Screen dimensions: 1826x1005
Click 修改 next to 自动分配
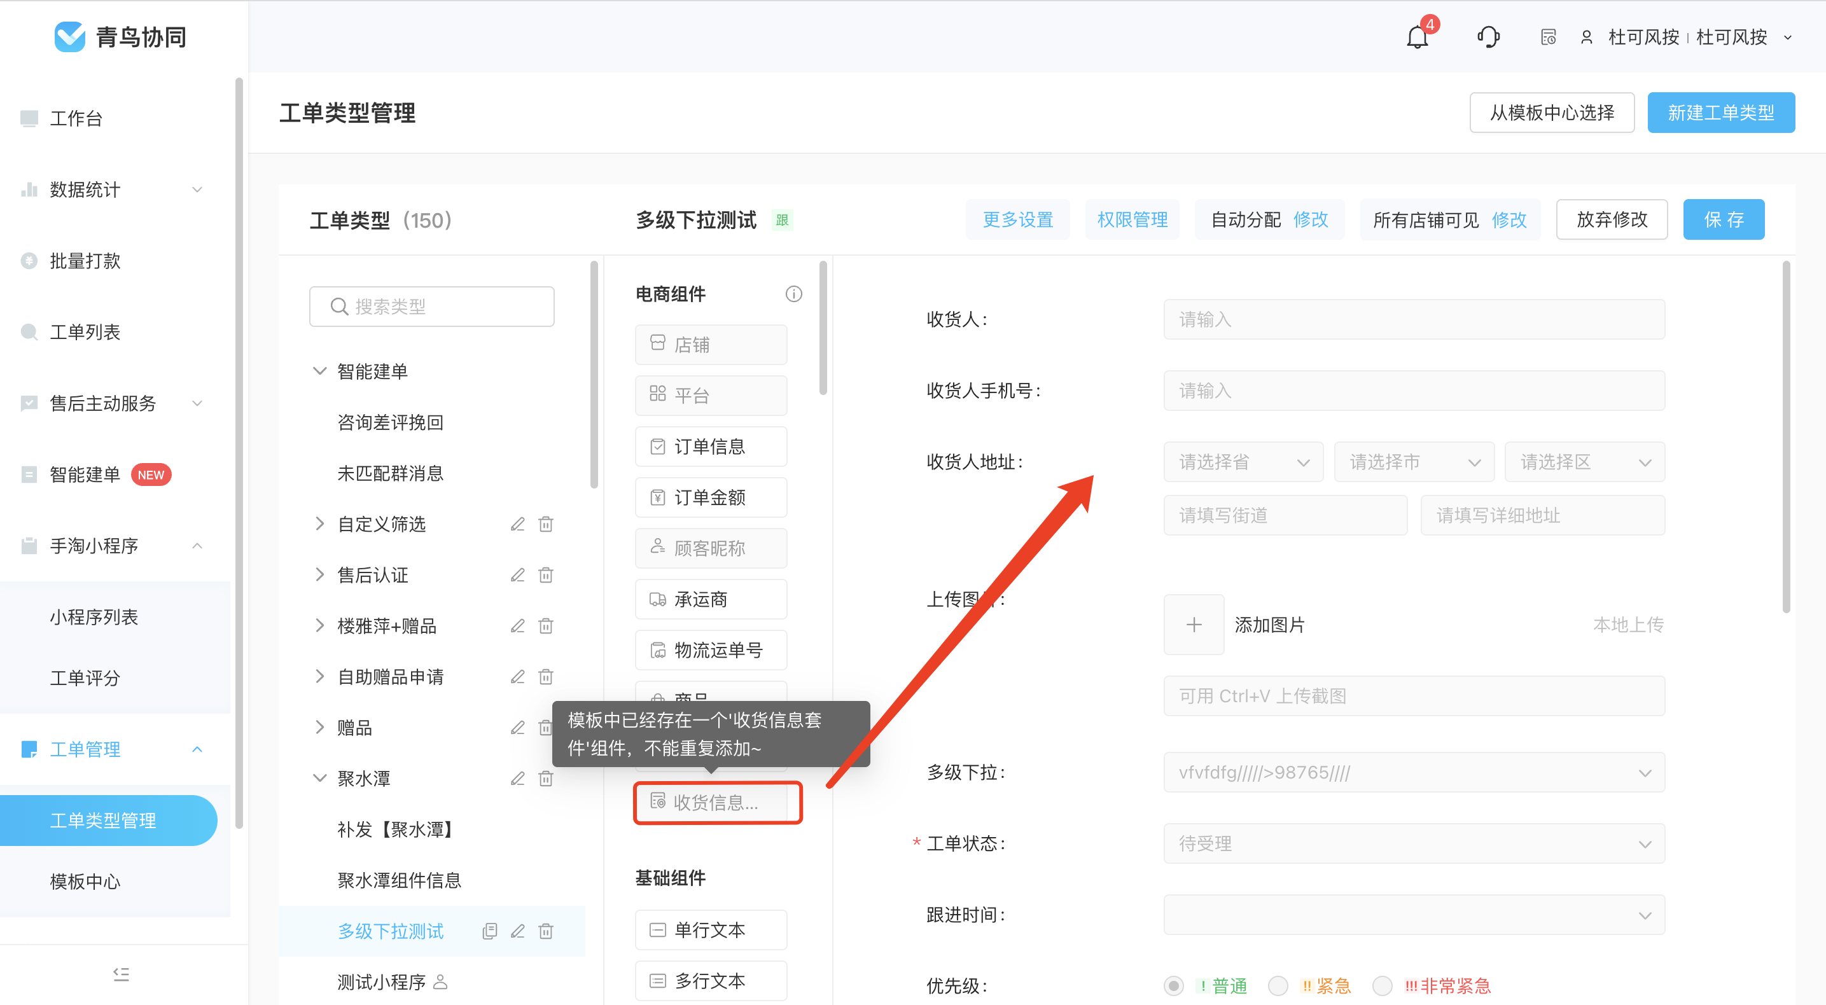point(1311,219)
